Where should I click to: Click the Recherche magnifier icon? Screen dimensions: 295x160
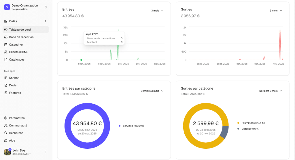click(6, 133)
